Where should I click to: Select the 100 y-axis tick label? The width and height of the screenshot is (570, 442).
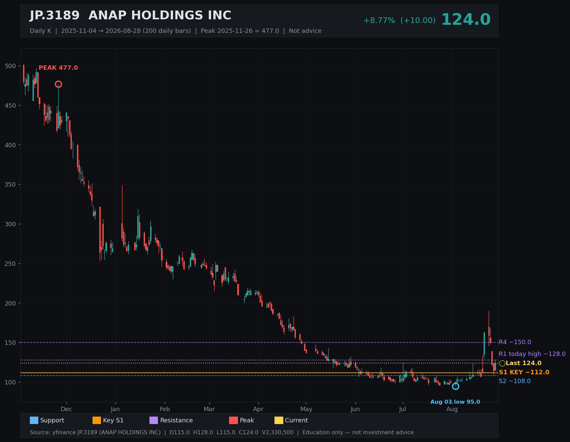(x=11, y=382)
